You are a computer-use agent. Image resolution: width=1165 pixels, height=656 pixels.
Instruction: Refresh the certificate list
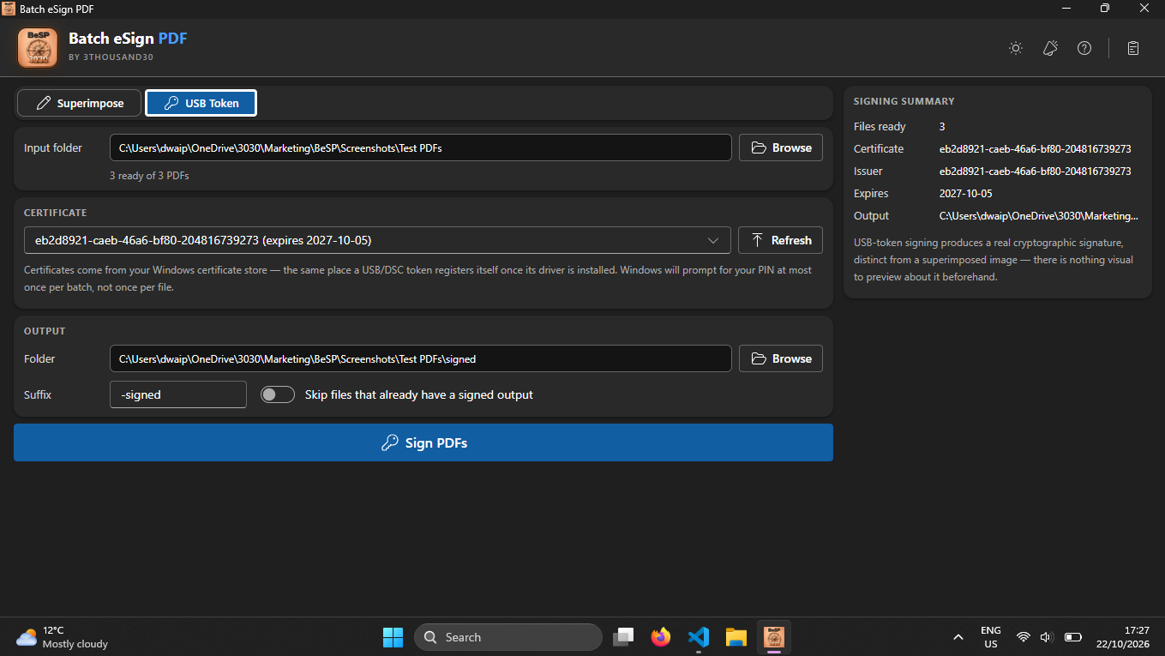tap(781, 240)
